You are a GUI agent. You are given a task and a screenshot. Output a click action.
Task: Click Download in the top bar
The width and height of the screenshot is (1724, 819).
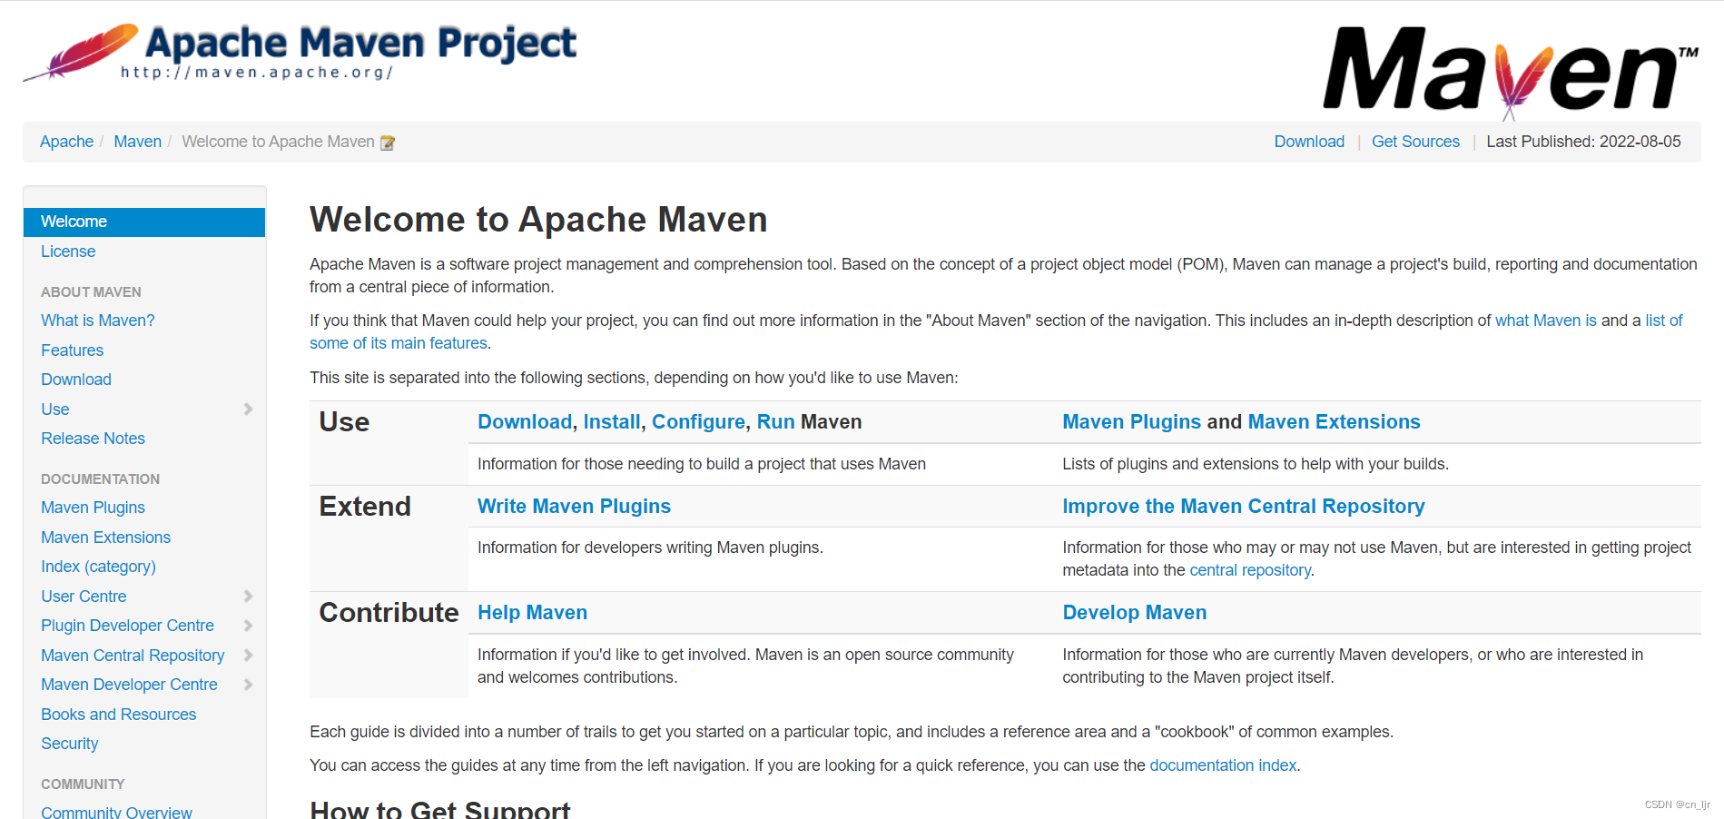pyautogui.click(x=1308, y=142)
